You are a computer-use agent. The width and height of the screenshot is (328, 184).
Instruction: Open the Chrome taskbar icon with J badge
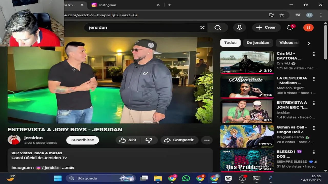point(172,178)
